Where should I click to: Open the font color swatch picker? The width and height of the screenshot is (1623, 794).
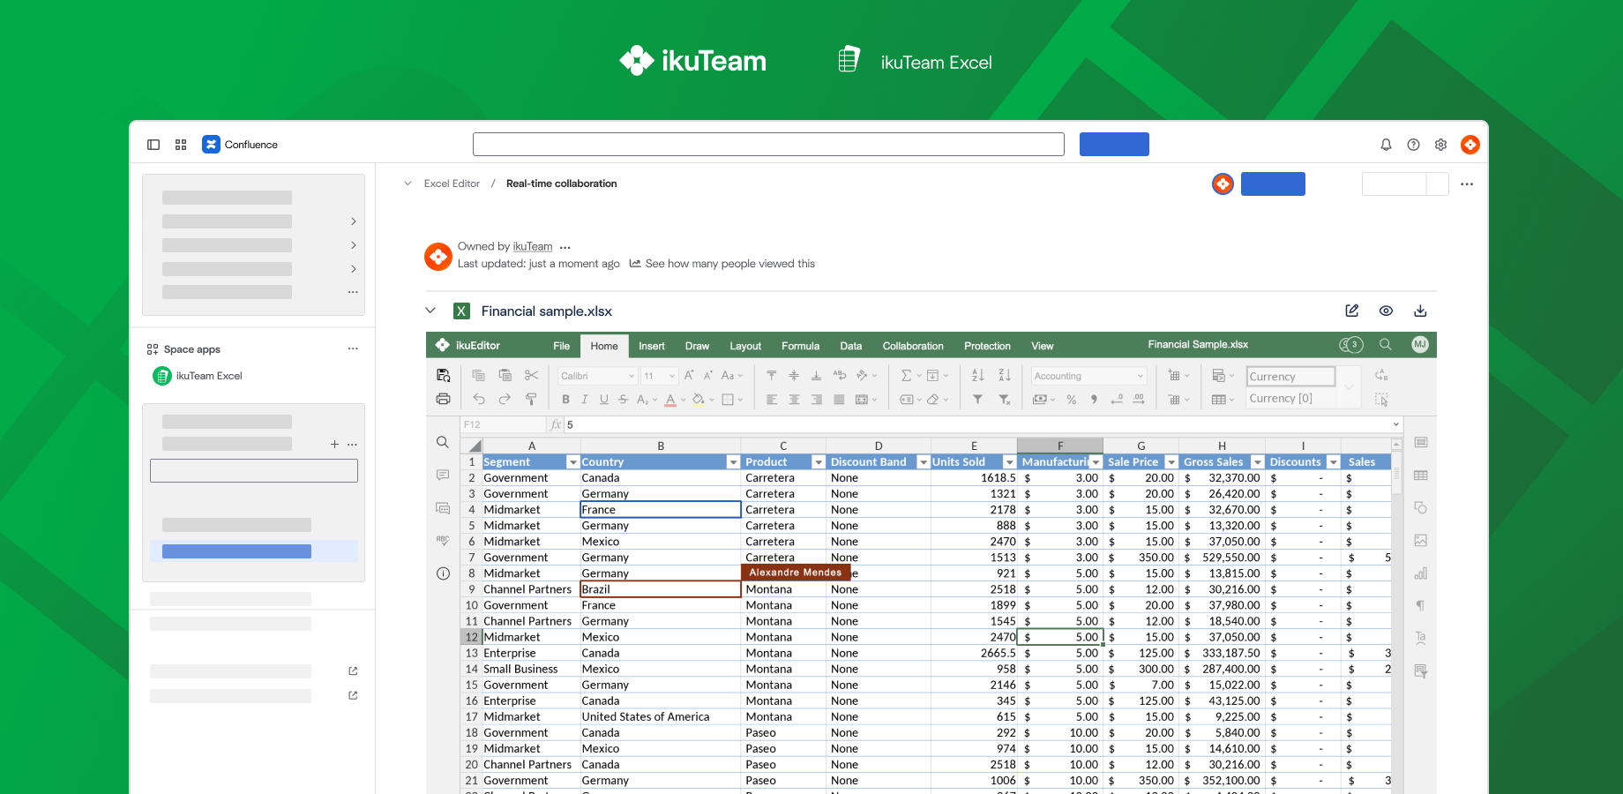(670, 400)
